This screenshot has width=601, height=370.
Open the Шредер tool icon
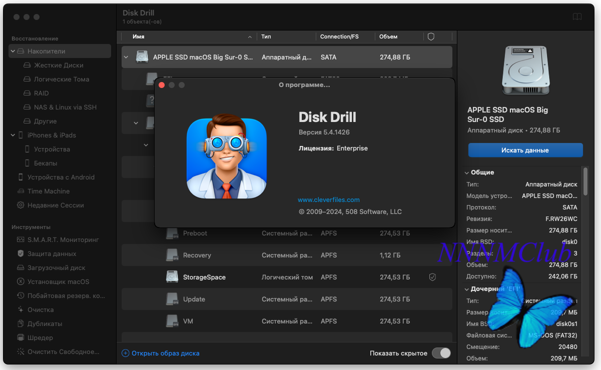pos(21,338)
